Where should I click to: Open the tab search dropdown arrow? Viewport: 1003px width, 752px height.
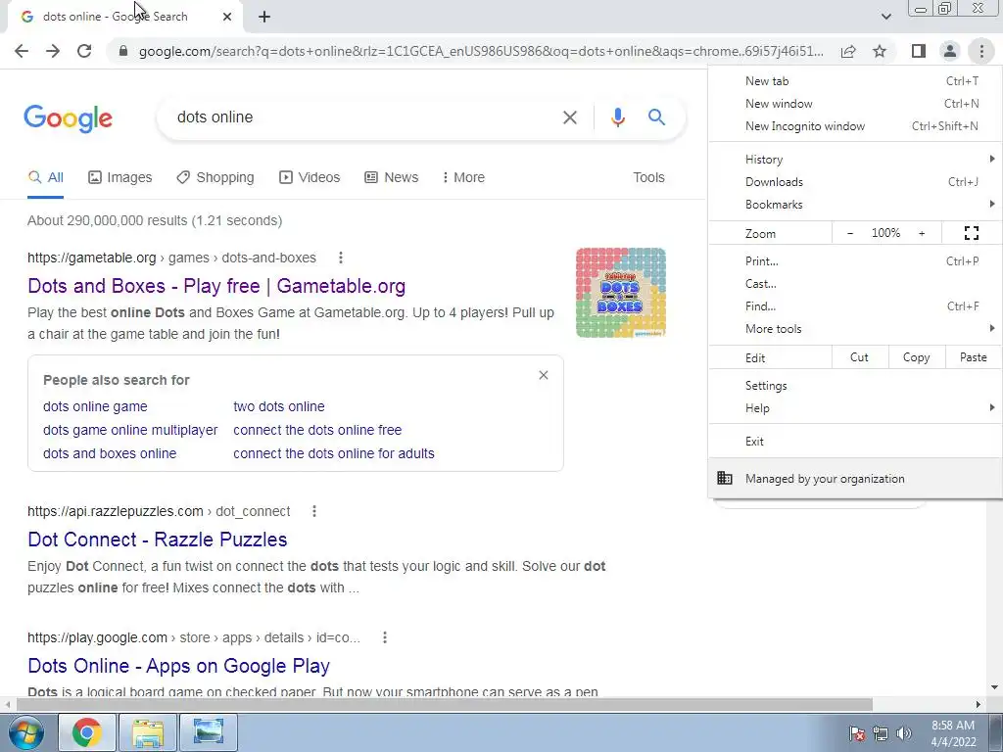(885, 17)
